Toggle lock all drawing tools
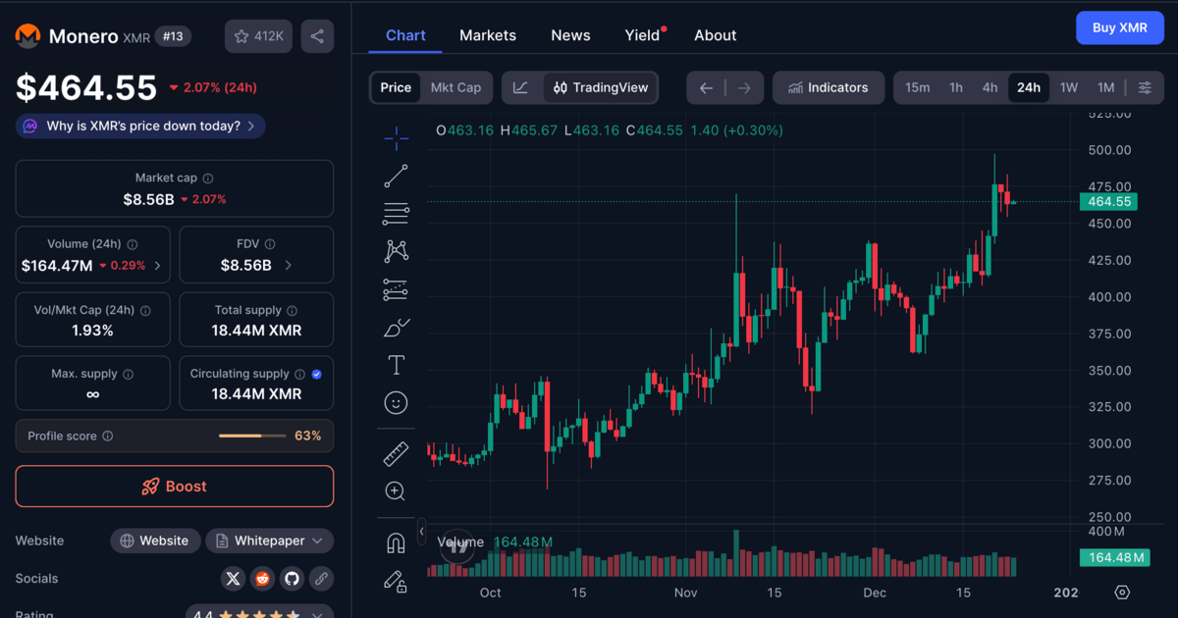 pyautogui.click(x=397, y=581)
